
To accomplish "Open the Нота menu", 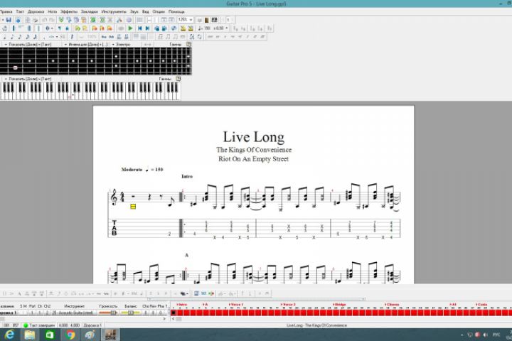I will (52, 12).
